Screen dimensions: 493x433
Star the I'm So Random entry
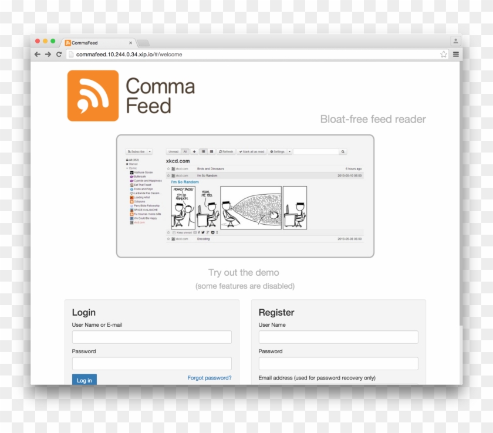coord(168,175)
